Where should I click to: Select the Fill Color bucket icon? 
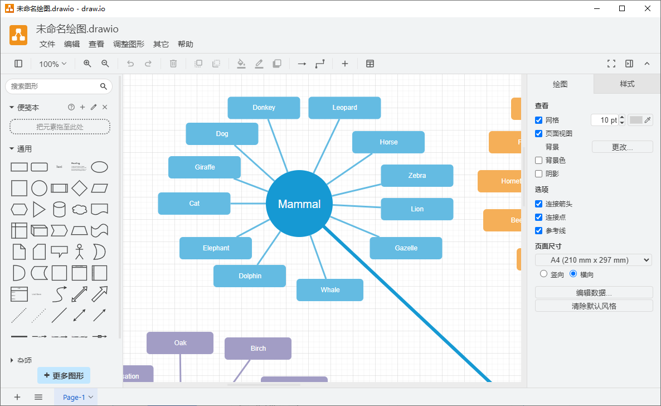241,64
